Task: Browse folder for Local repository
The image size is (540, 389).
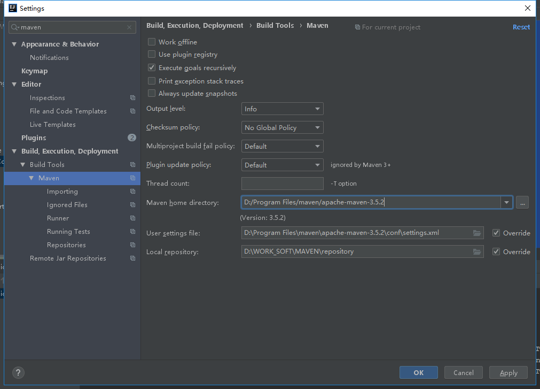Action: (x=477, y=251)
